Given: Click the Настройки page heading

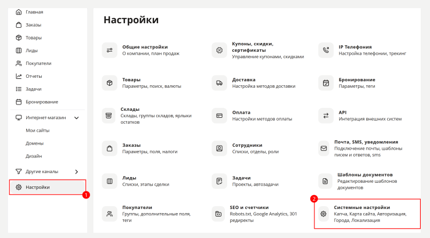Looking at the screenshot, I should click(x=131, y=20).
